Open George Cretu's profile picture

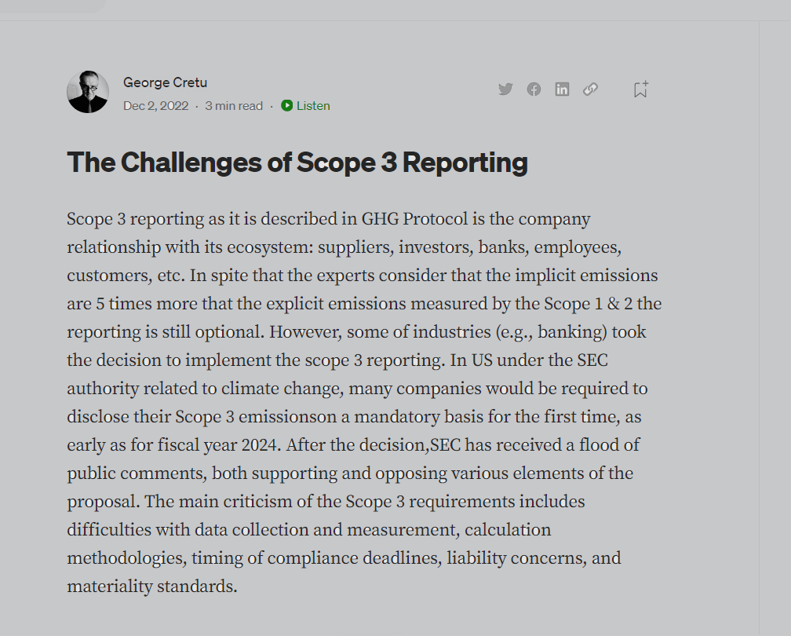point(88,92)
